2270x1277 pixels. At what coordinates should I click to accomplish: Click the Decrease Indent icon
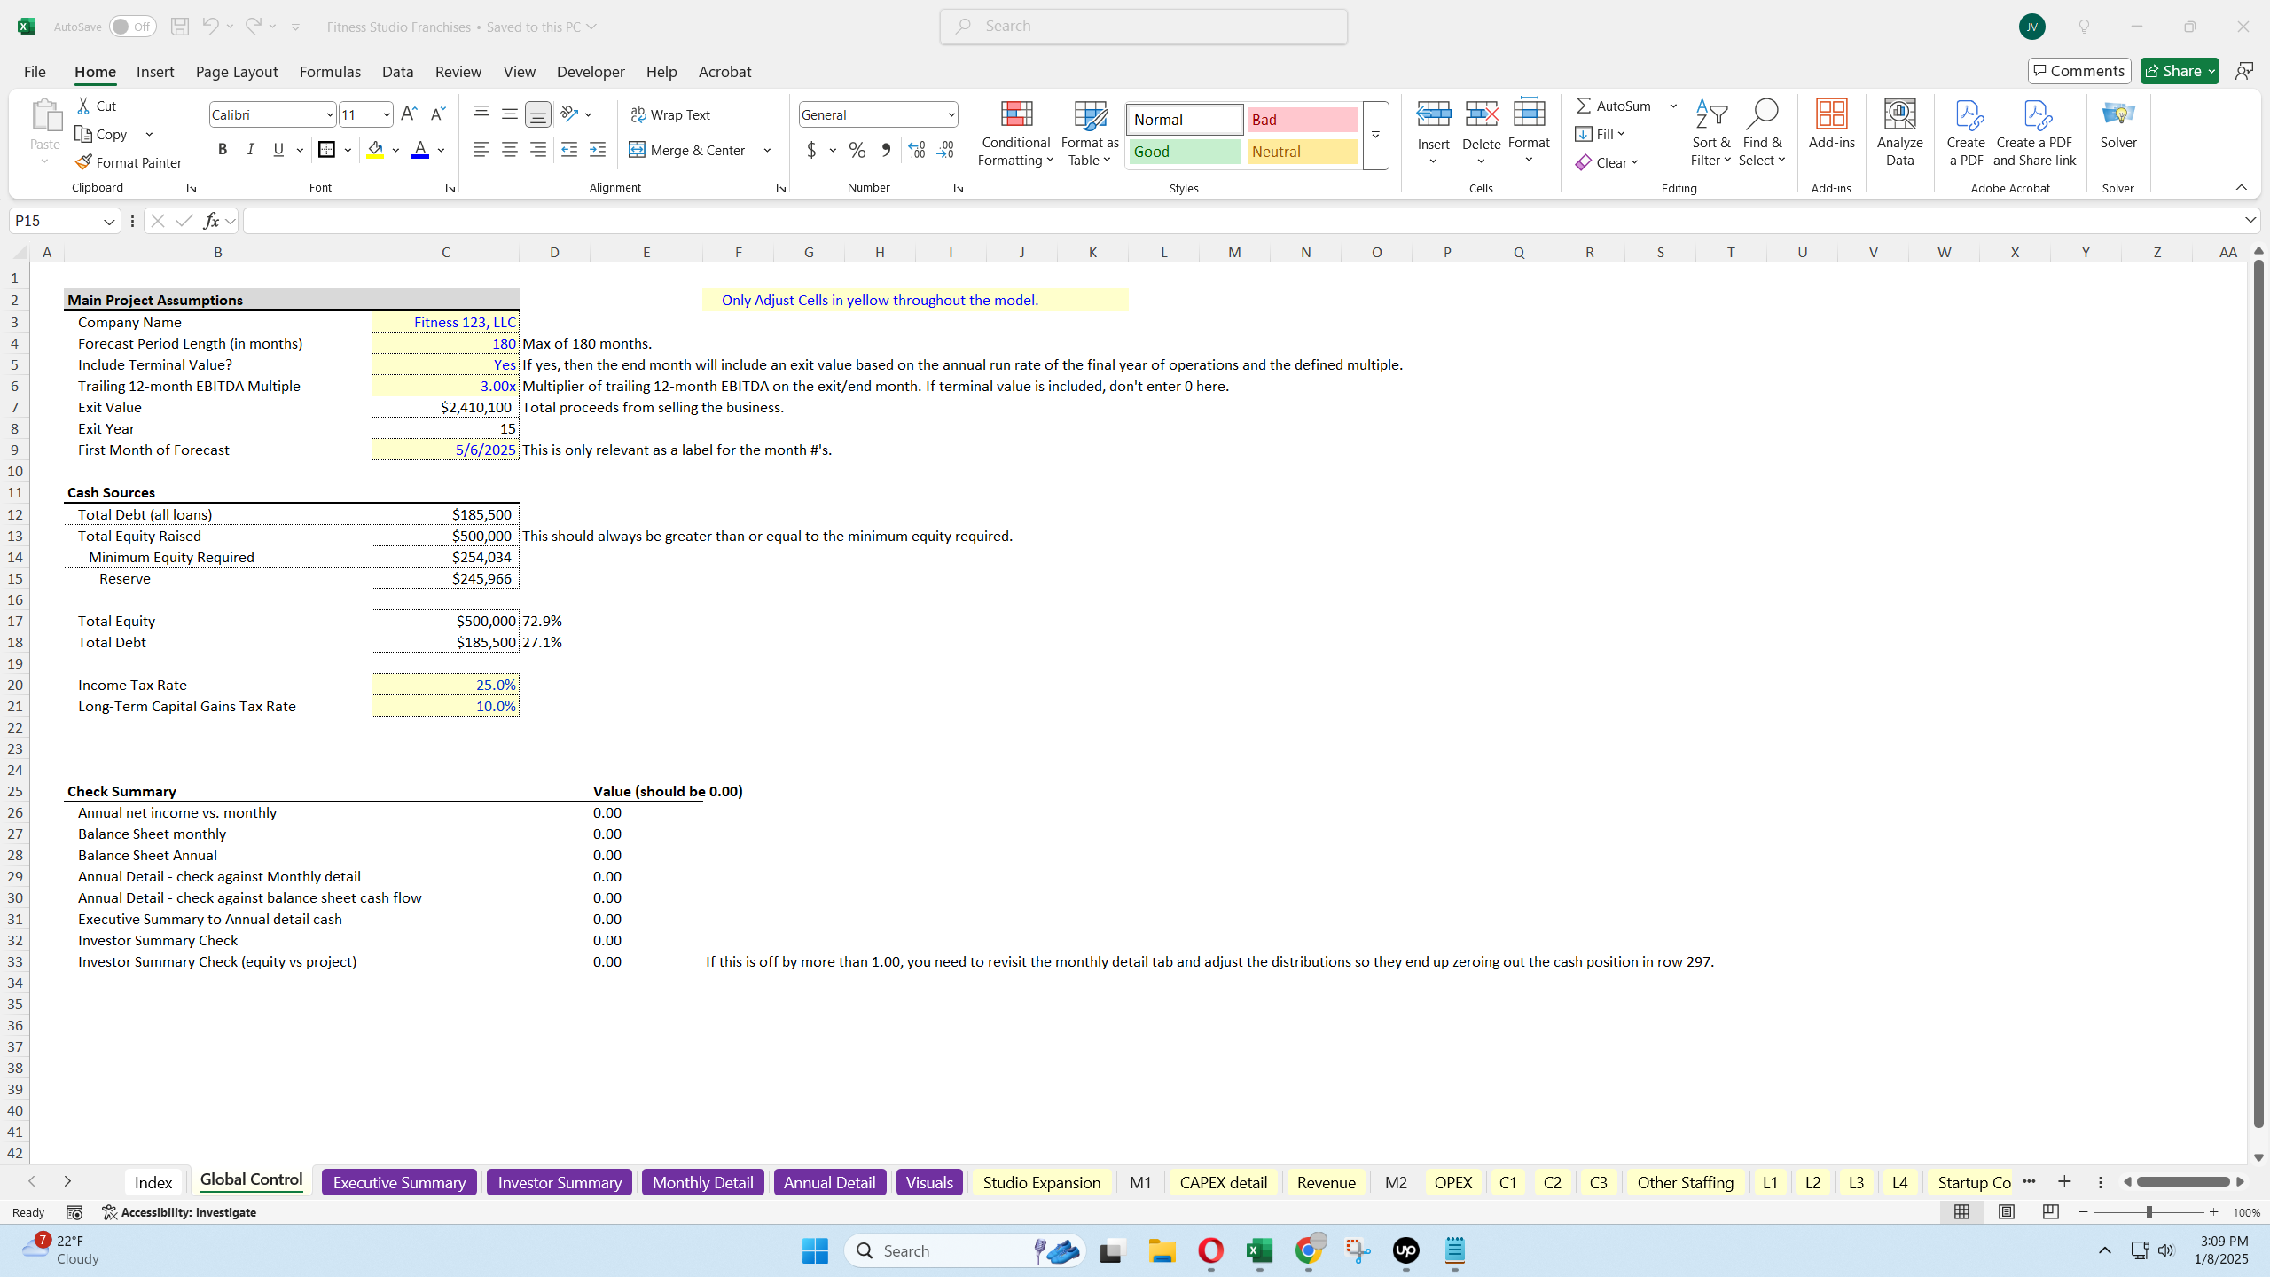tap(569, 150)
